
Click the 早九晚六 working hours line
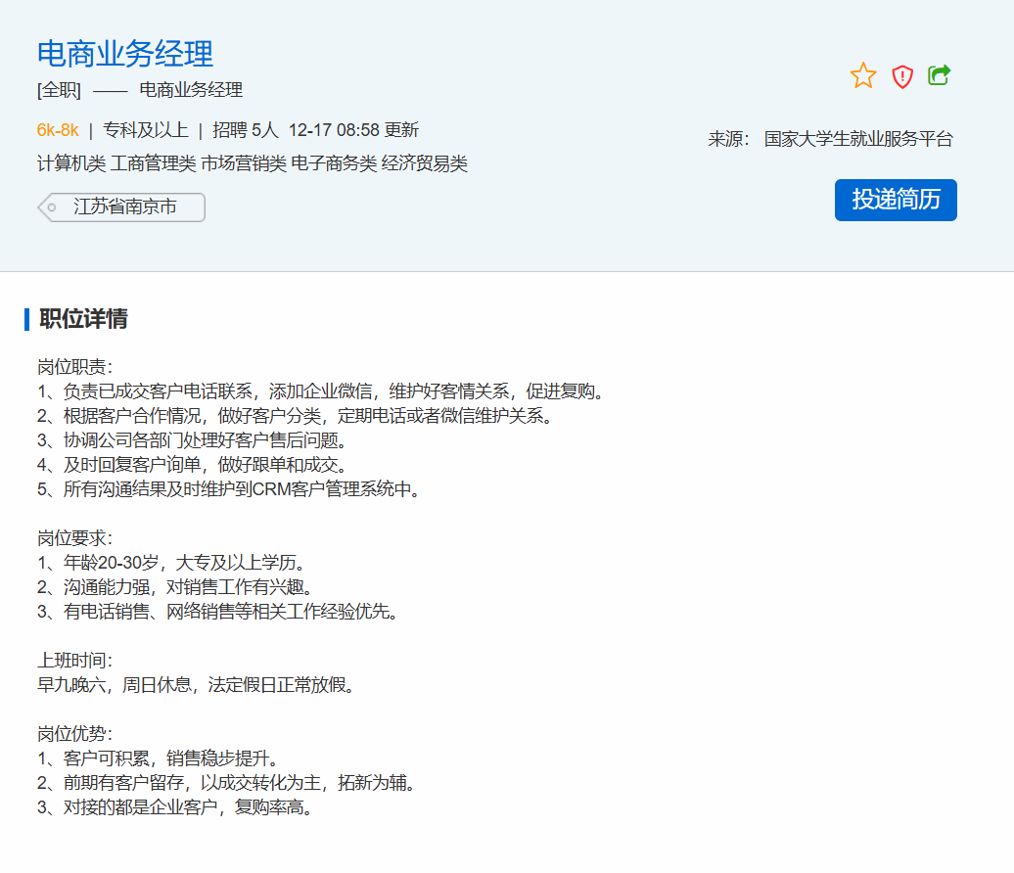(x=196, y=685)
